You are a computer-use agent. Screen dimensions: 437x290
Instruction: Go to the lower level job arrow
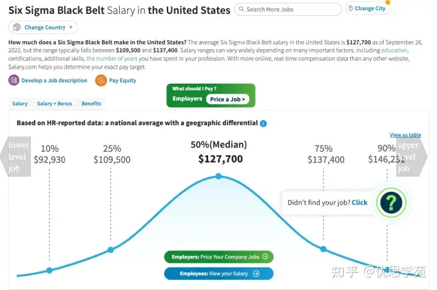(x=15, y=157)
